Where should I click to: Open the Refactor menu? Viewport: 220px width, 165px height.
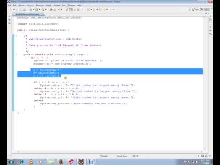tap(30, 5)
